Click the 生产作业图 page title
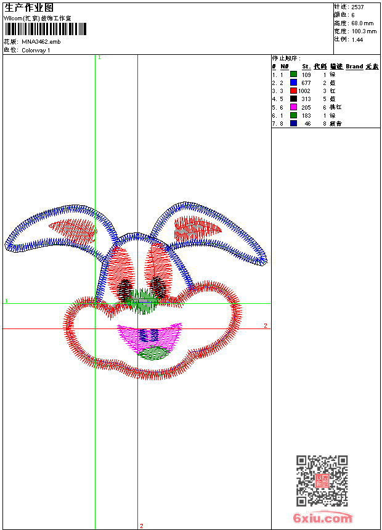 pyautogui.click(x=29, y=7)
